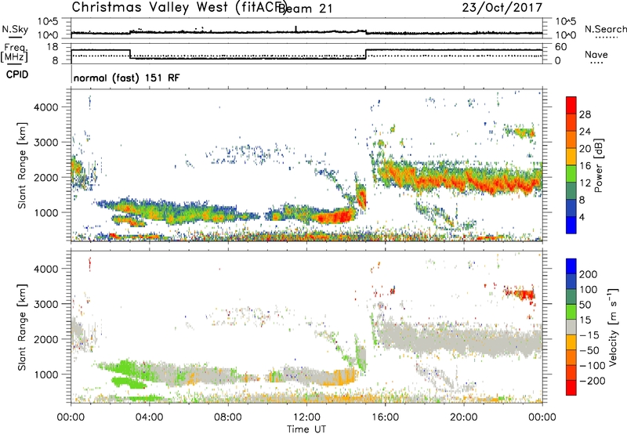This screenshot has width=627, height=434.
Task: Click the '18' tick on frequency axis
Action: click(53, 47)
